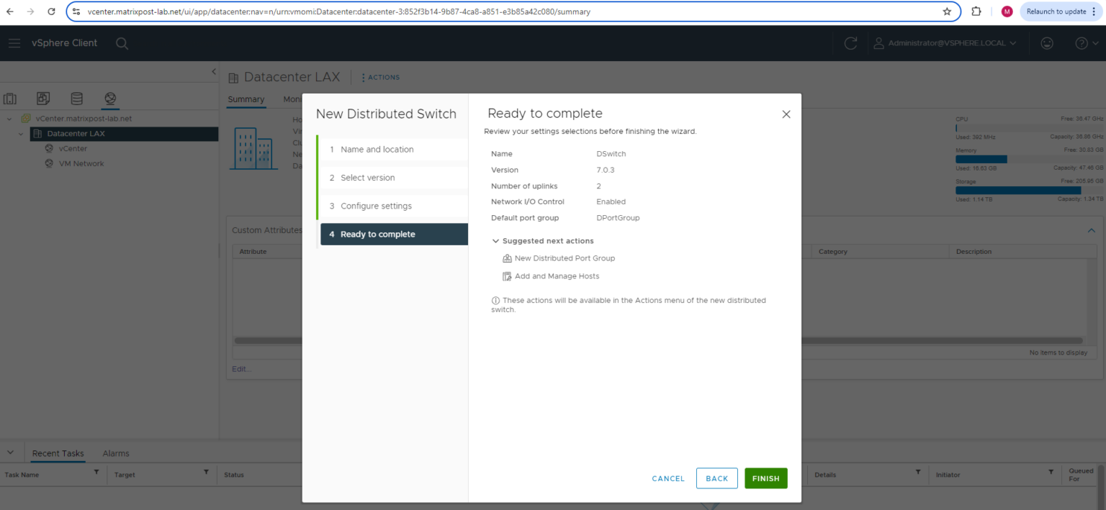
Task: Open the Actions menu for Datacenter LAX
Action: (x=379, y=77)
